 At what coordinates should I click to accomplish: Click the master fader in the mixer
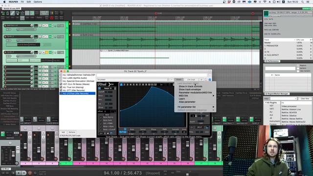click(x=13, y=154)
